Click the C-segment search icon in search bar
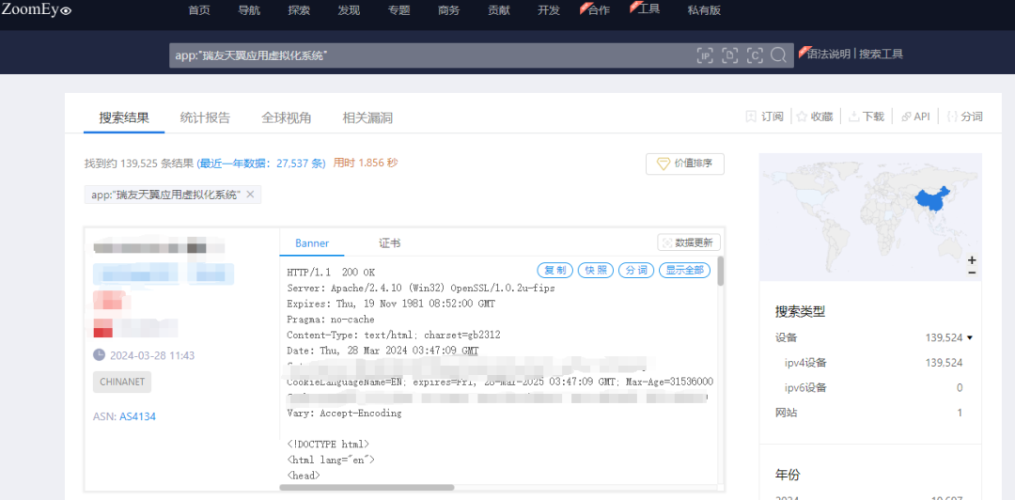 [x=754, y=55]
